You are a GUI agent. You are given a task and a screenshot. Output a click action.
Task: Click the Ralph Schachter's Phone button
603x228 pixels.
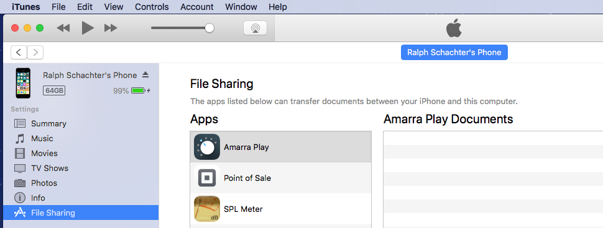[454, 53]
